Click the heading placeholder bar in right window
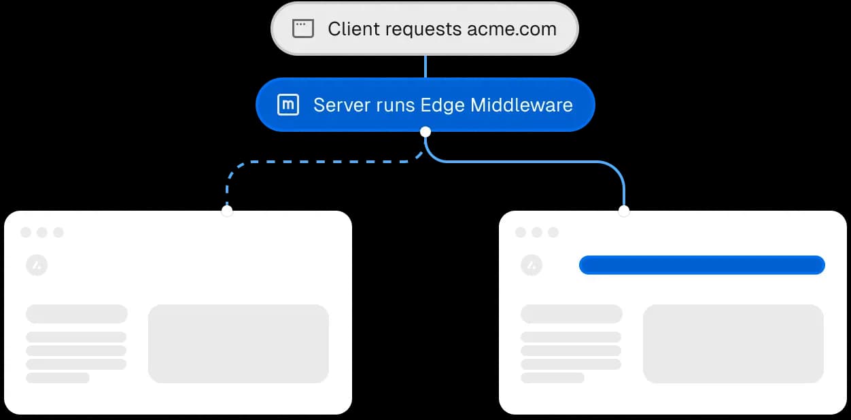851x420 pixels. pyautogui.click(x=572, y=314)
